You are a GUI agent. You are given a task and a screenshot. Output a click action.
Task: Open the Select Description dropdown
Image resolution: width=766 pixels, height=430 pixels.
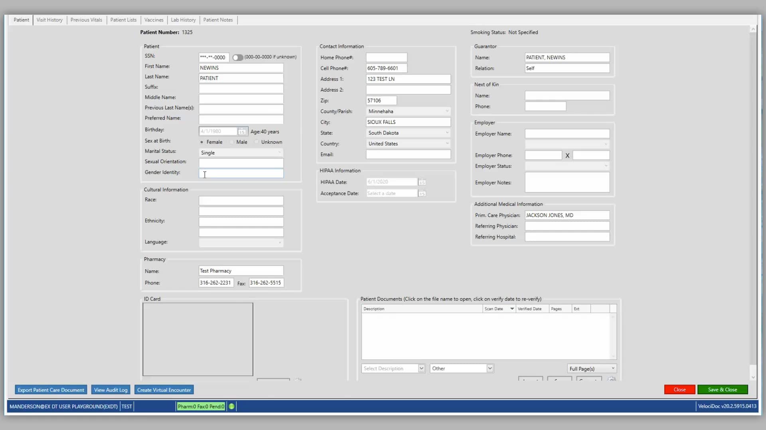point(421,368)
